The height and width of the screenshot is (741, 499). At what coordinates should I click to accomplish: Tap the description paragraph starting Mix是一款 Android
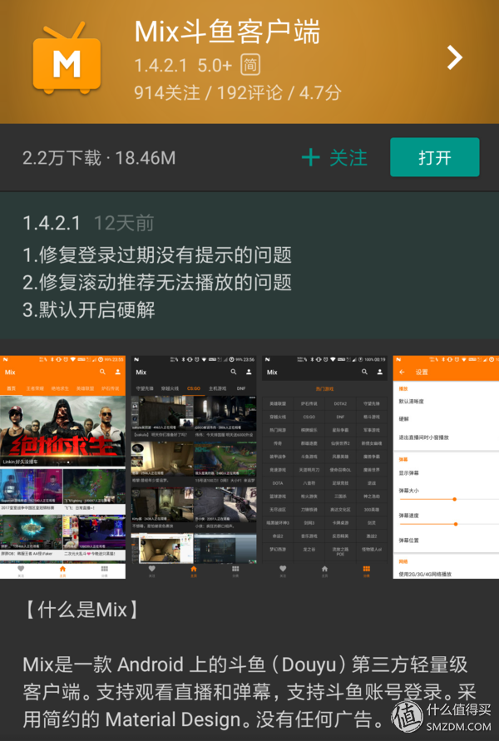[x=249, y=692]
